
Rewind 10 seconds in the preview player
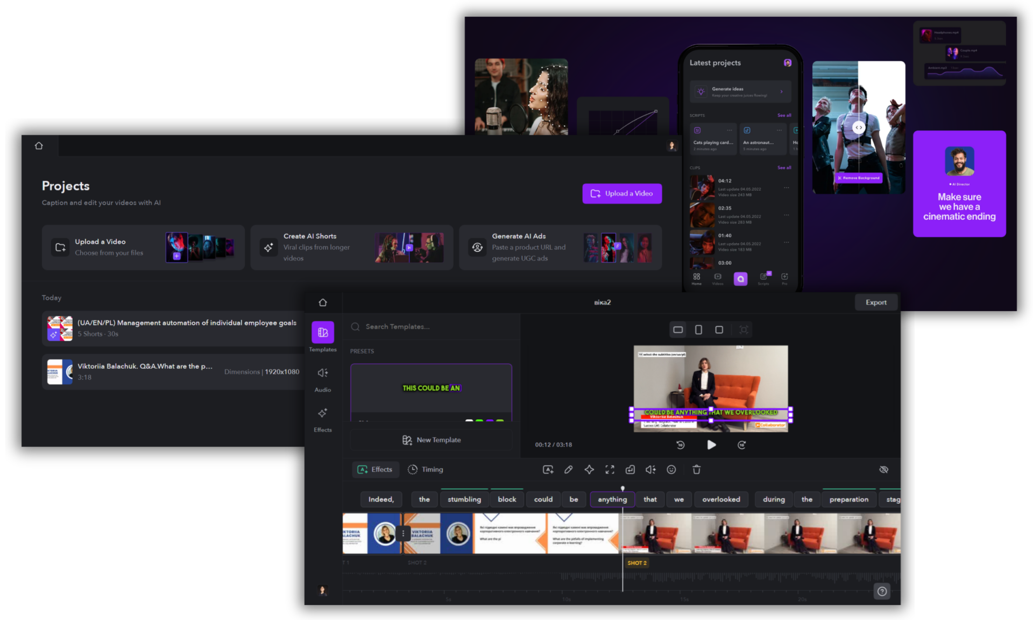(680, 445)
